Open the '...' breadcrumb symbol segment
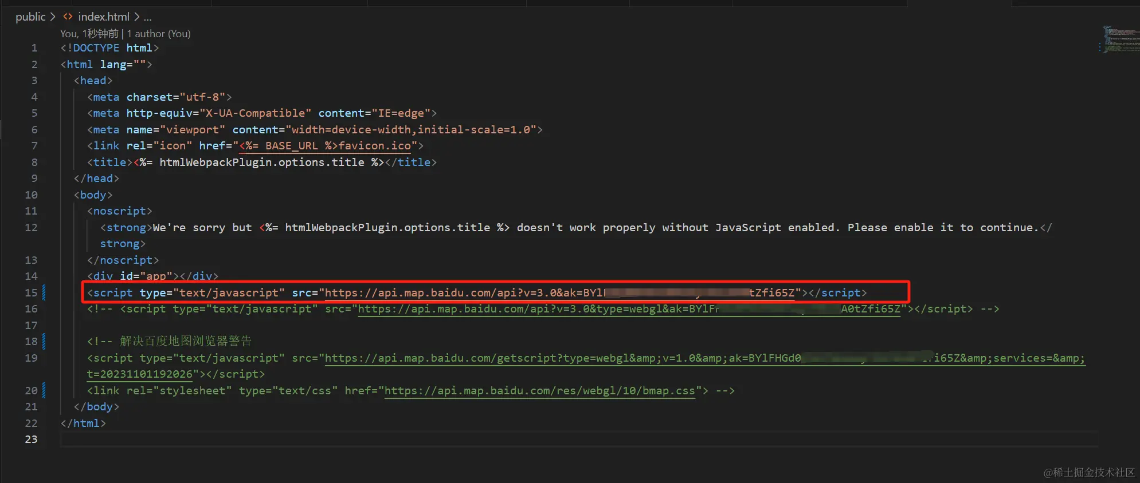Viewport: 1140px width, 483px height. click(x=148, y=17)
